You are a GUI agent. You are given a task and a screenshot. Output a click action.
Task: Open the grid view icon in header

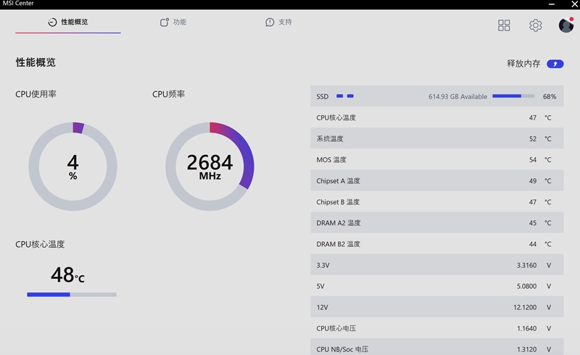point(504,25)
